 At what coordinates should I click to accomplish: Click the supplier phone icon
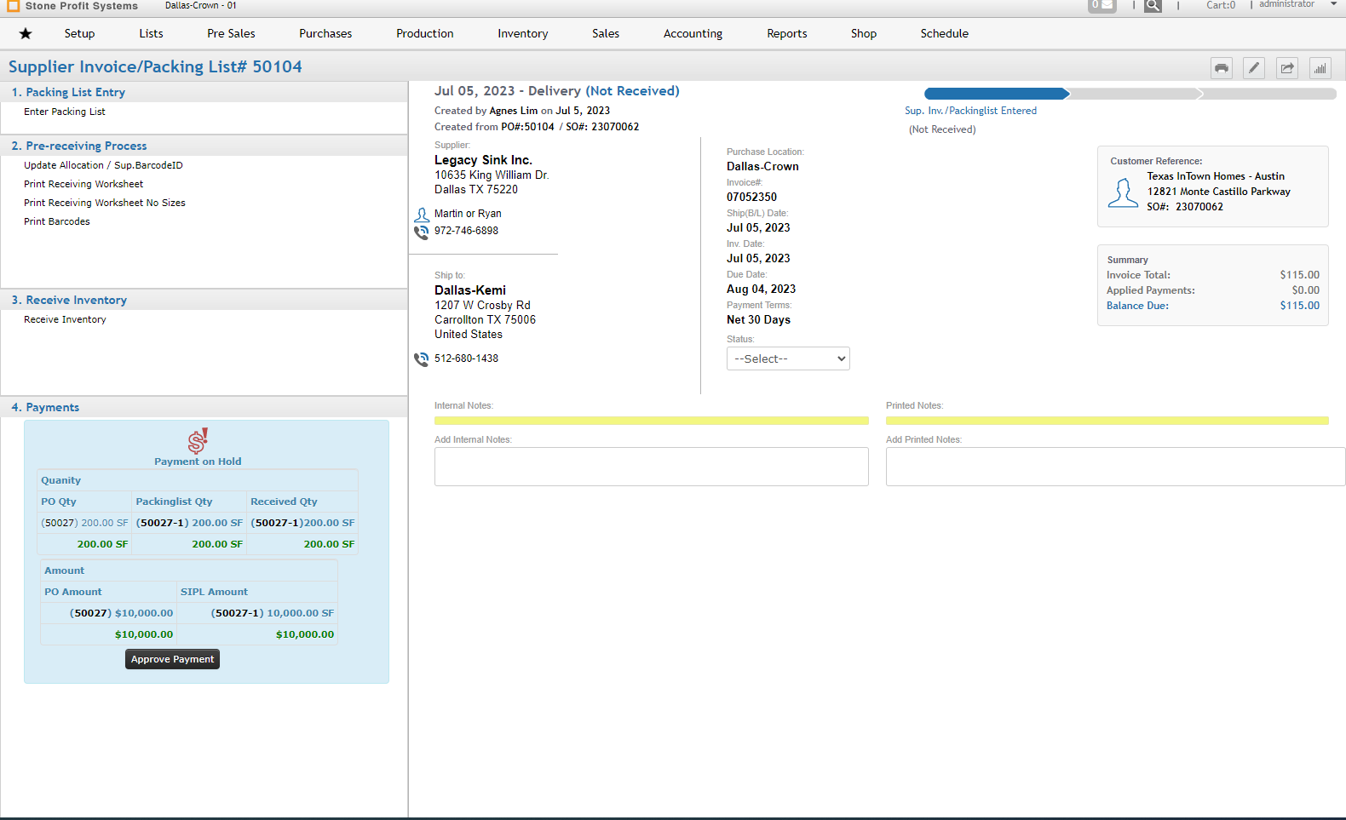(422, 232)
